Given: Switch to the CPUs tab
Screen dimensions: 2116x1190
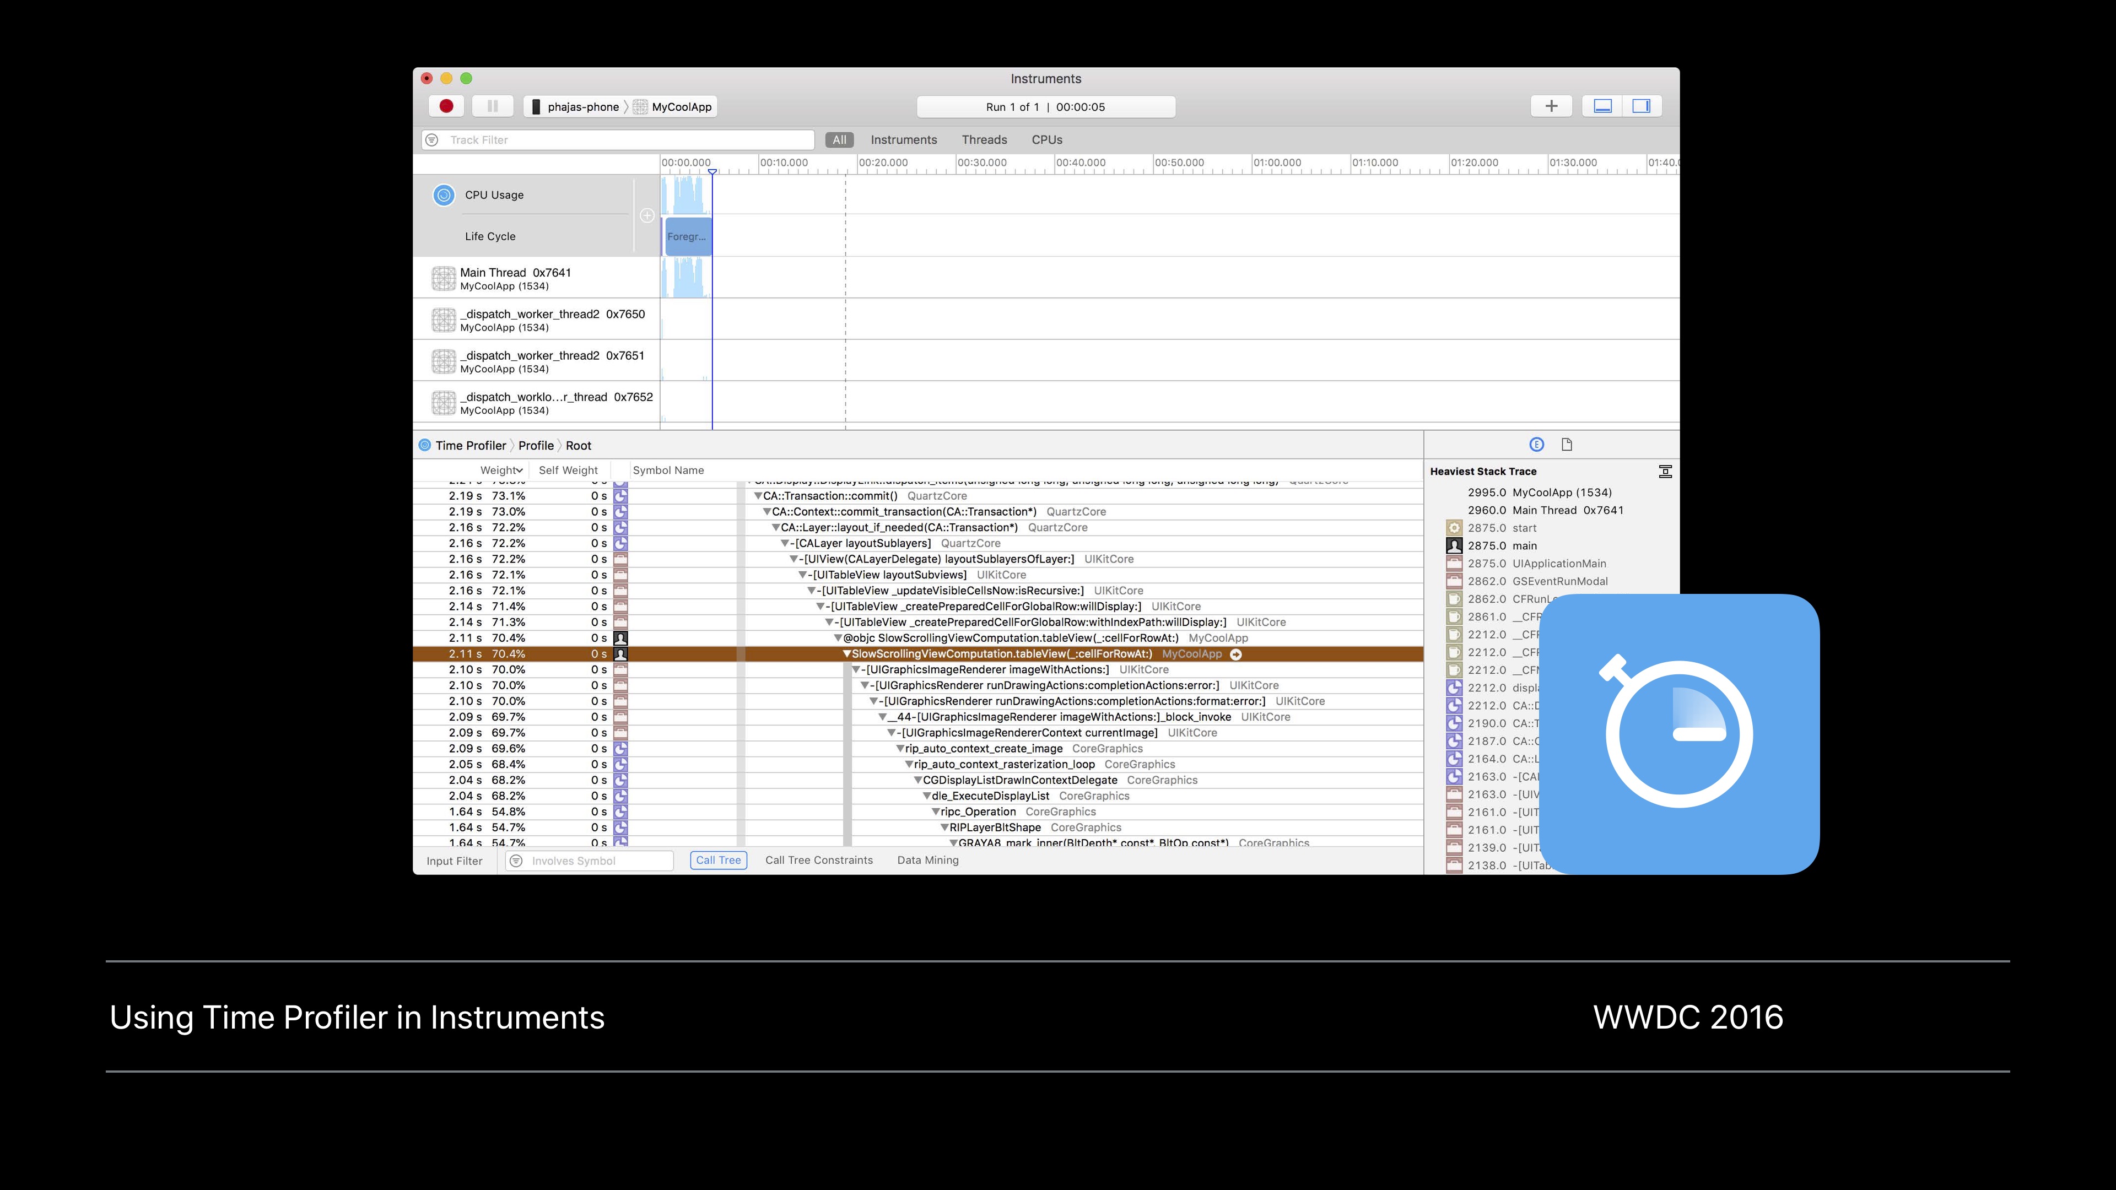Looking at the screenshot, I should [1046, 139].
